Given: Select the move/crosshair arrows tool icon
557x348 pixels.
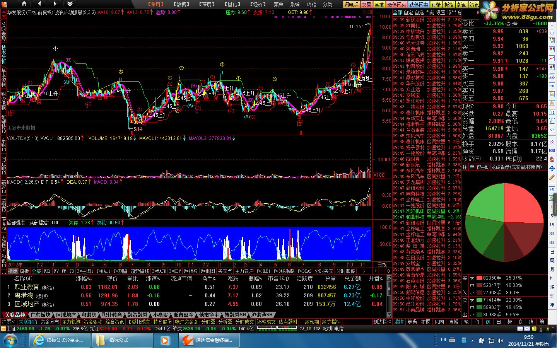Looking at the screenshot, I should click(552, 168).
